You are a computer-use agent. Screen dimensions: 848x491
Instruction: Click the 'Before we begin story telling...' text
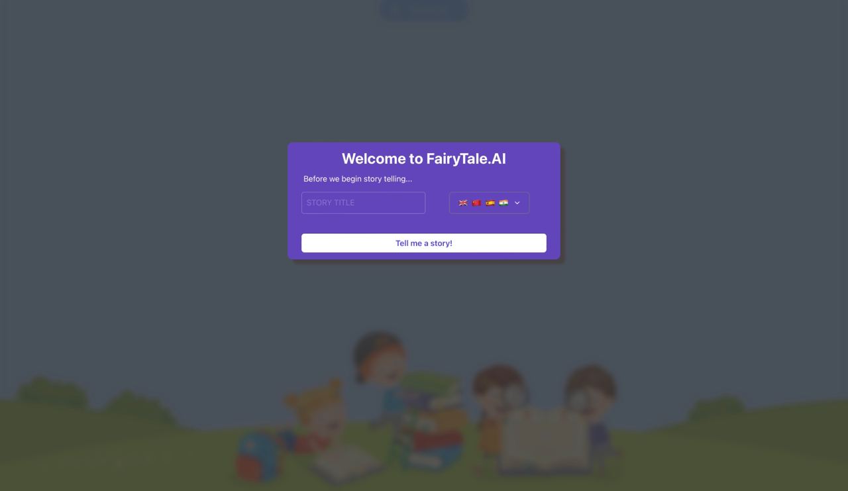pos(358,179)
